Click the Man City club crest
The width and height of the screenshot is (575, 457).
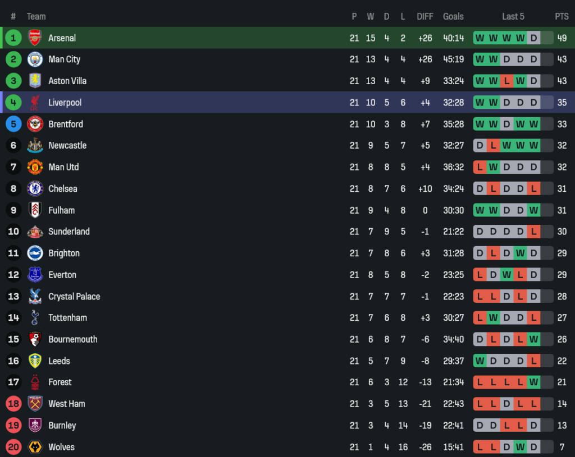[x=35, y=59]
